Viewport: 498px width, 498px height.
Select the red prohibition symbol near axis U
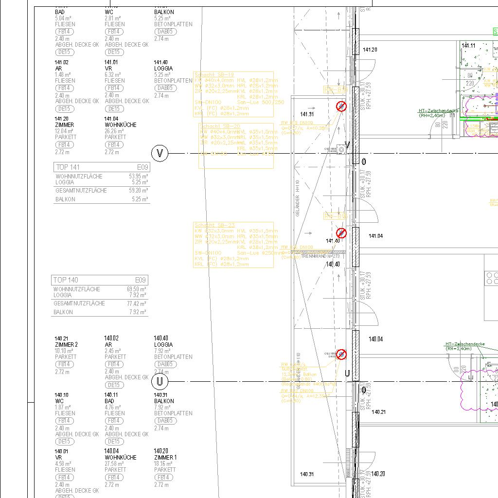[341, 355]
